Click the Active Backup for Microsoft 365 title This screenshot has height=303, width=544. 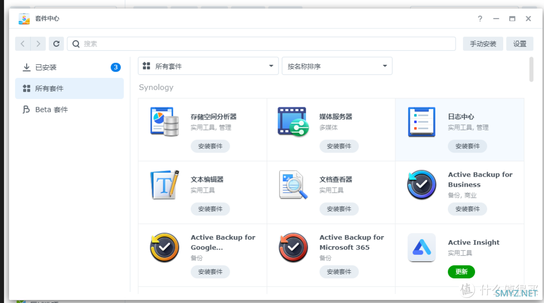pos(352,242)
